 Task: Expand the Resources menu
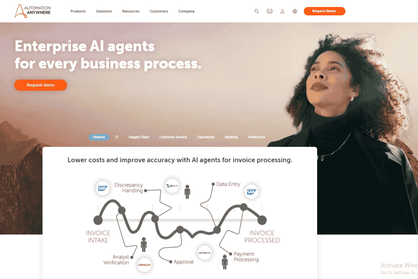pos(131,11)
